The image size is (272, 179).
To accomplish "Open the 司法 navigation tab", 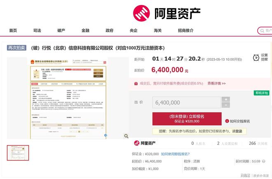I will (x=37, y=31).
